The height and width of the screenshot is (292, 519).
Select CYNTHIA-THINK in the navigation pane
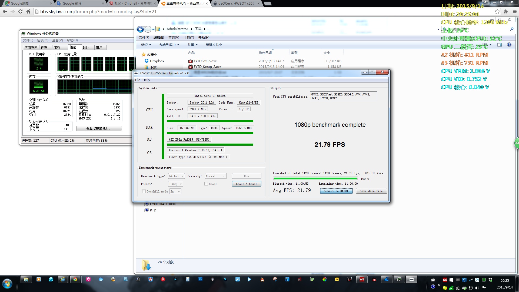(x=163, y=204)
